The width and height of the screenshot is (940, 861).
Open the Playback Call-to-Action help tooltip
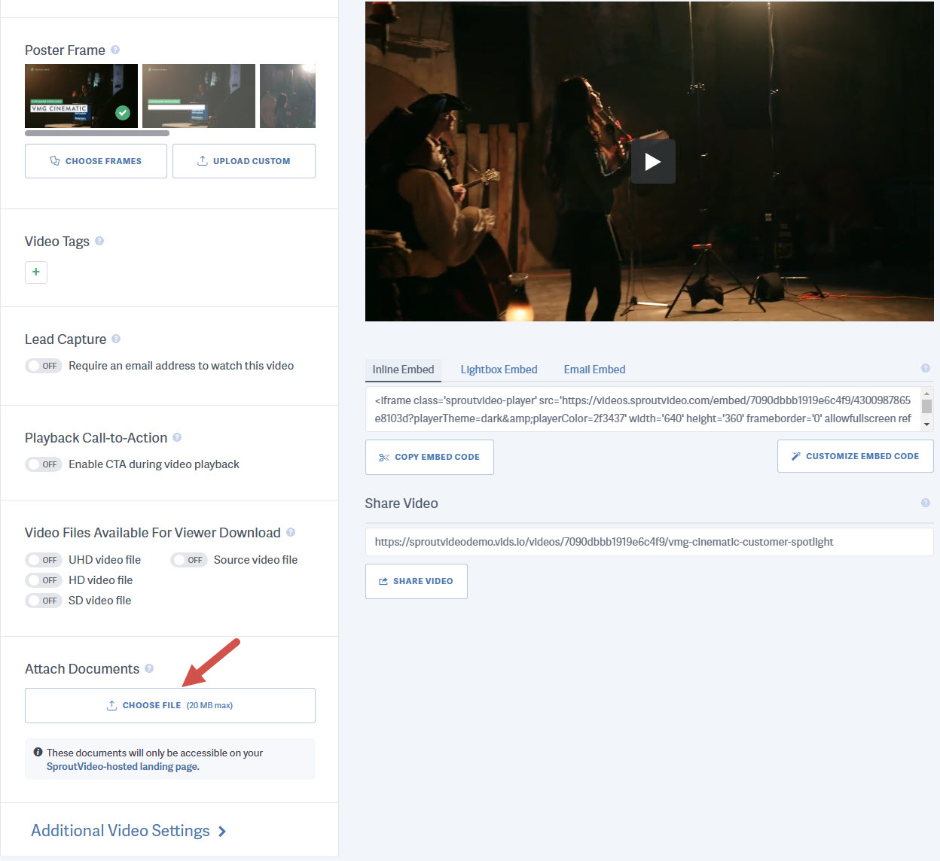[177, 437]
